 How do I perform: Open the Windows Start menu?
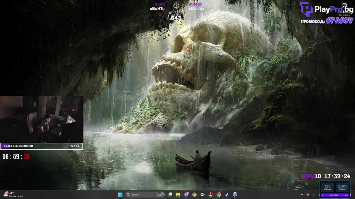coord(120,195)
